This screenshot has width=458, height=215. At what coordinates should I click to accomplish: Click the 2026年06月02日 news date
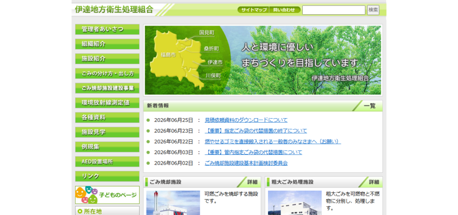click(x=174, y=163)
